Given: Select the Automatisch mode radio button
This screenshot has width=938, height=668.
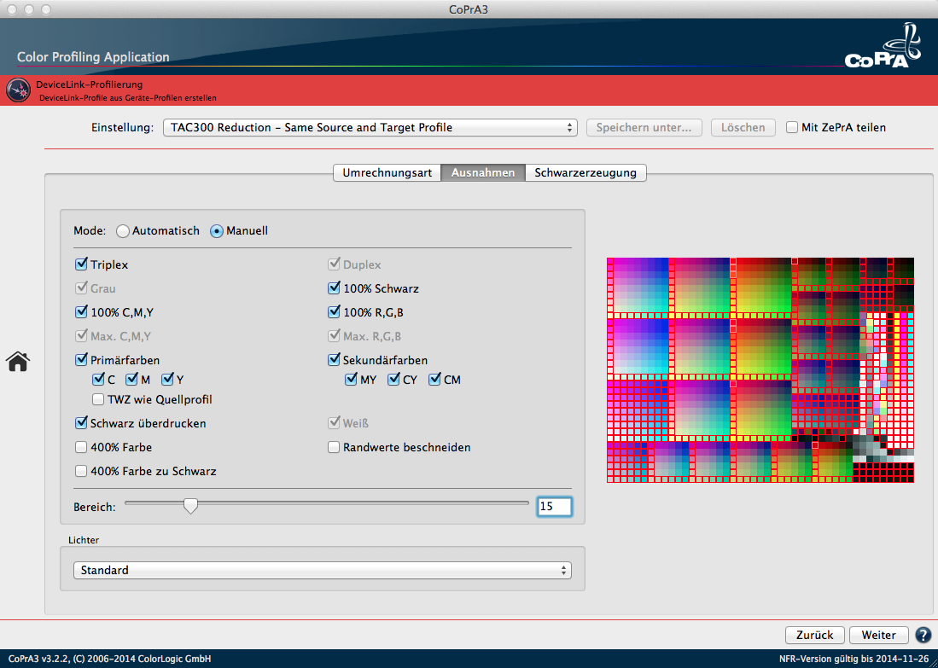Looking at the screenshot, I should 122,230.
